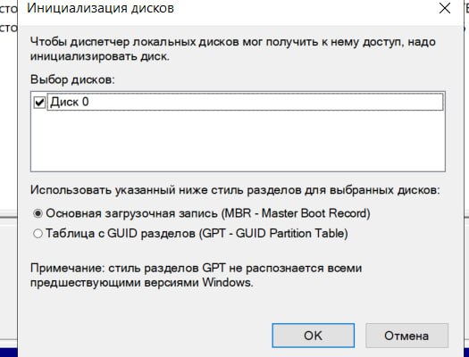Click the Примечание note about GPT style
Viewport: 469px width, 357px height.
[x=197, y=275]
